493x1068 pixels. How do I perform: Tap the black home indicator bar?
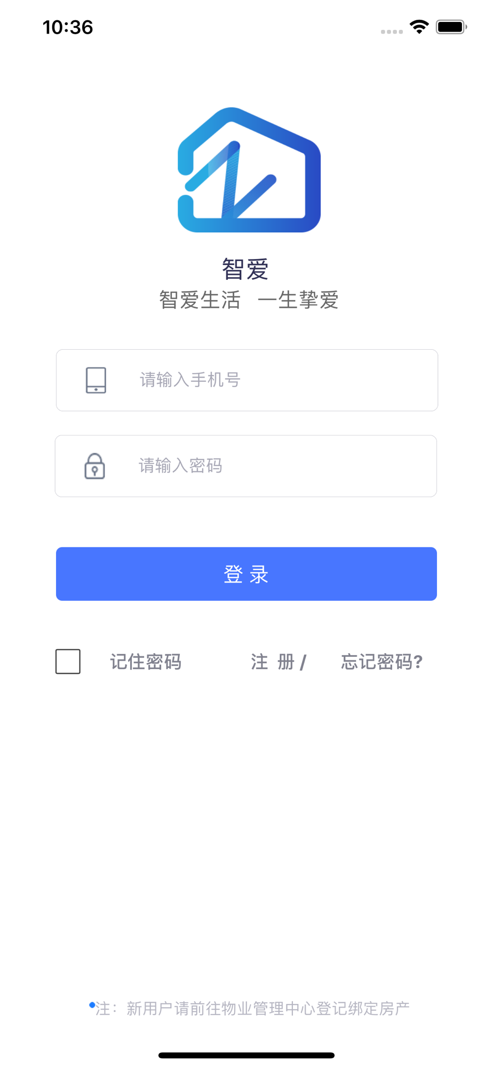pos(246,1055)
